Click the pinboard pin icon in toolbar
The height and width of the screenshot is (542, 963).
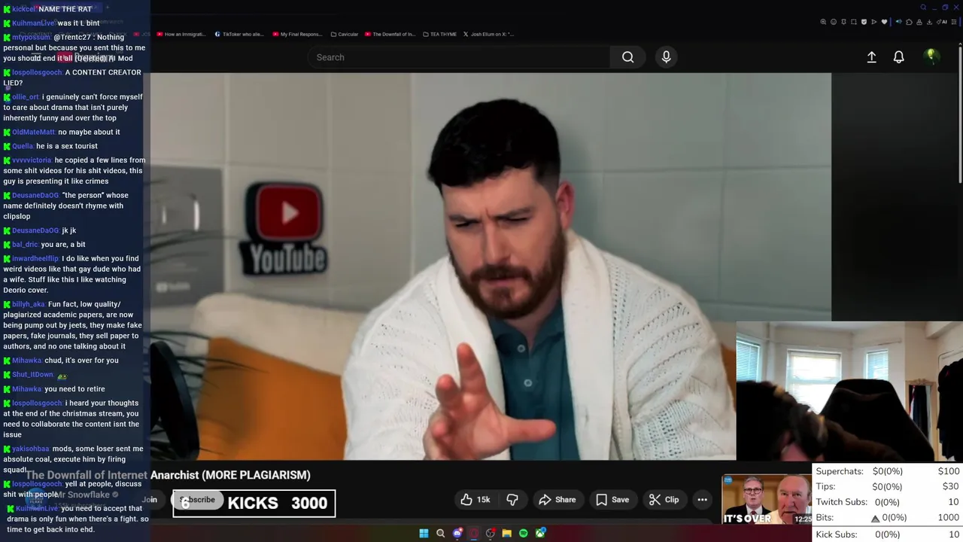(x=843, y=22)
